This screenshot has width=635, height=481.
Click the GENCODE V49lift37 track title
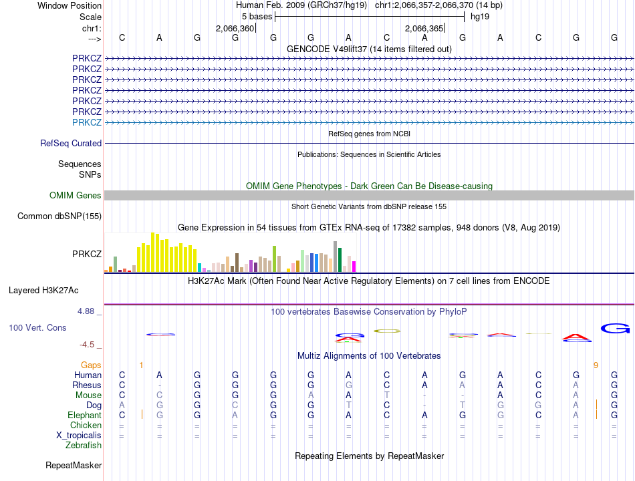[369, 49]
